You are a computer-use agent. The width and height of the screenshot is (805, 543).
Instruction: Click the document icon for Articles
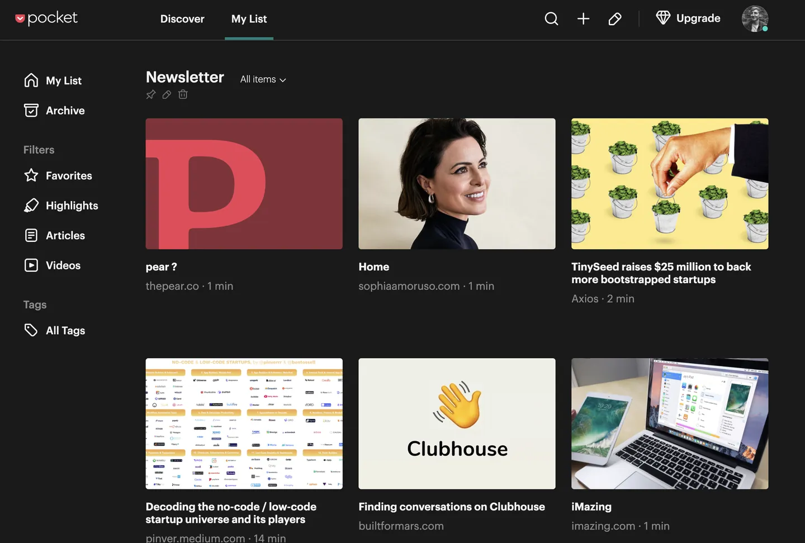31,235
